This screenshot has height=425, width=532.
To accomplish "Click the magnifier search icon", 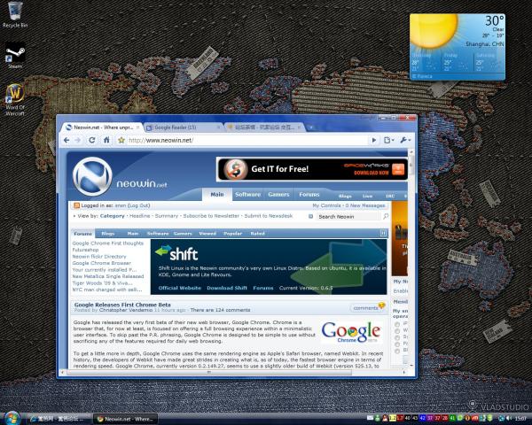I will [x=386, y=216].
